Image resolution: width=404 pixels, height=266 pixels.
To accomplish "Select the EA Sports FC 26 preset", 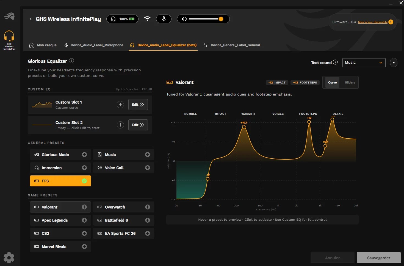I will click(x=123, y=233).
